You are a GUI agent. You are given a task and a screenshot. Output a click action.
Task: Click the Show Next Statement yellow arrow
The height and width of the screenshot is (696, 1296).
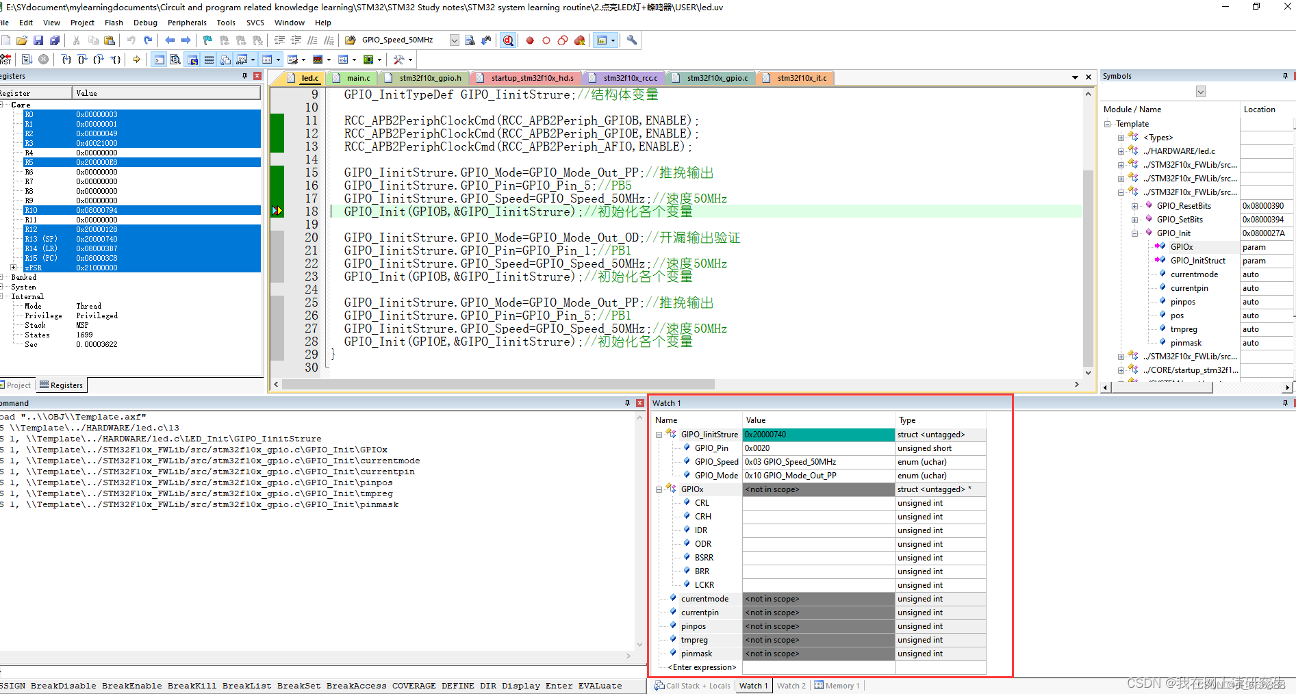(137, 60)
